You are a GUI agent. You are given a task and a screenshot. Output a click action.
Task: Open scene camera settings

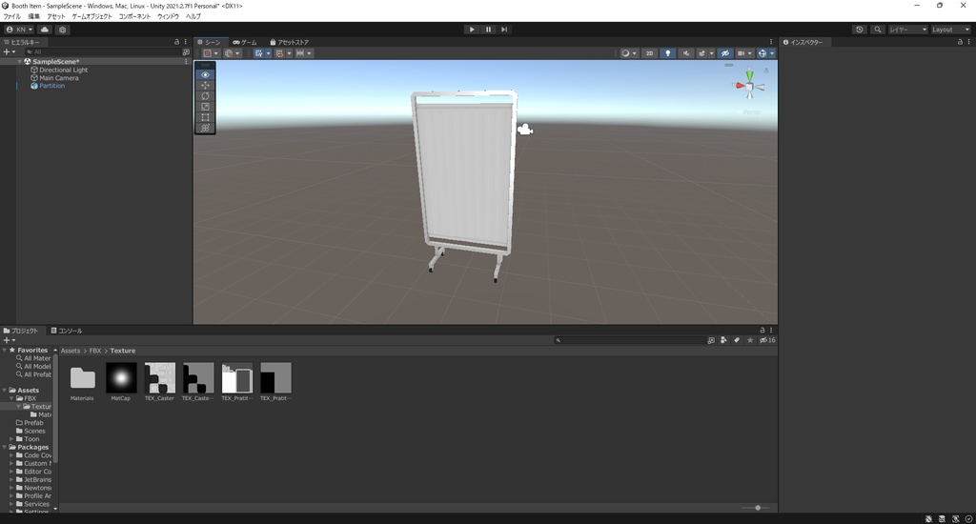pyautogui.click(x=744, y=53)
